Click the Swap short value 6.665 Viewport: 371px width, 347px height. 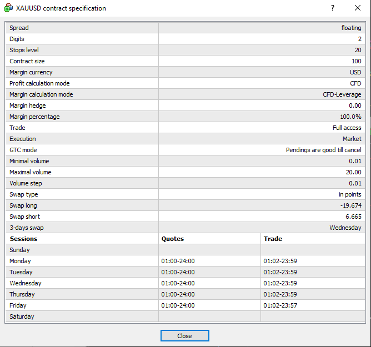point(353,217)
